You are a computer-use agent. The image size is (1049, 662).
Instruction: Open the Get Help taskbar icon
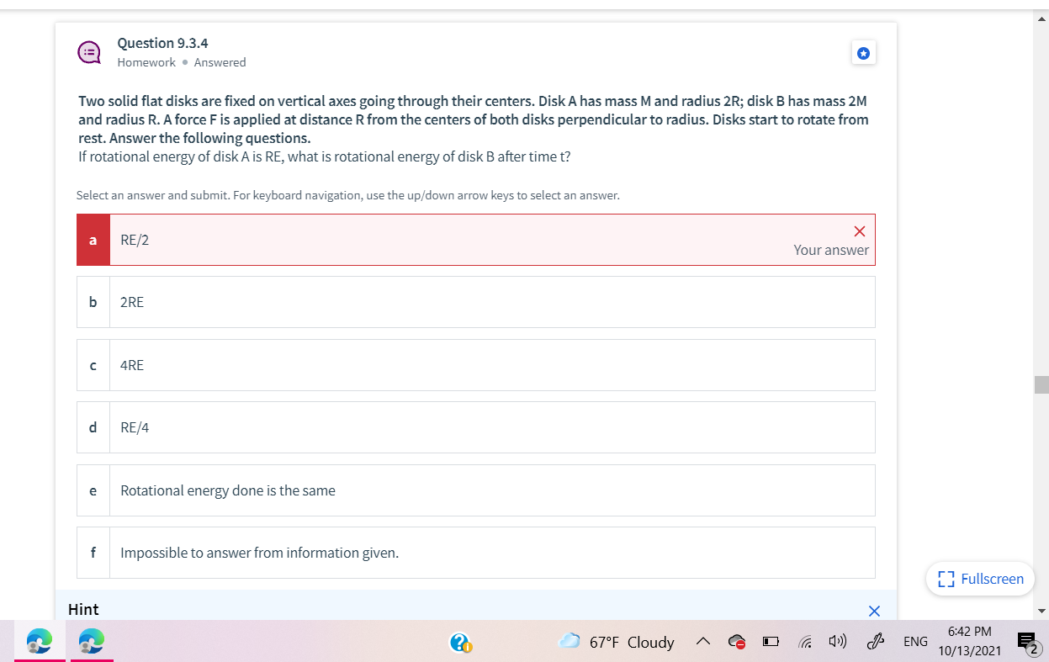(461, 643)
